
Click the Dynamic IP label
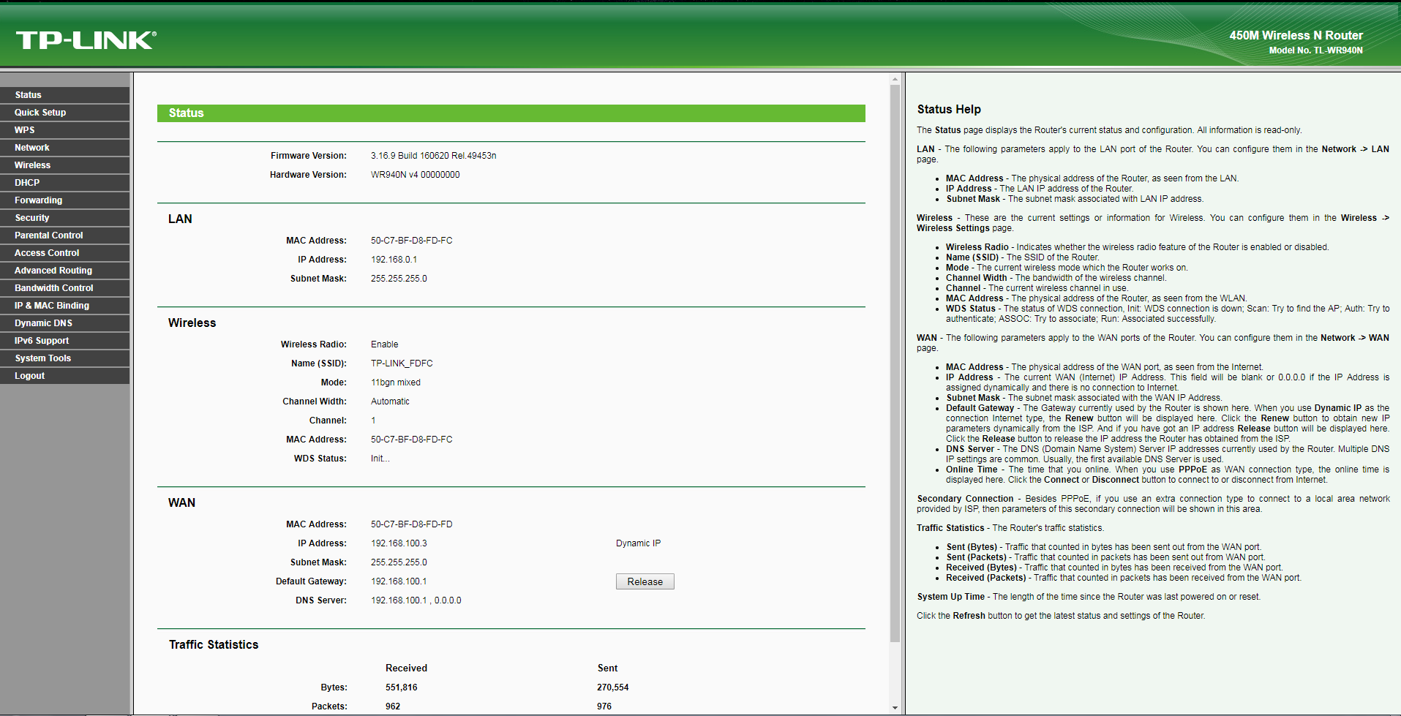(638, 543)
